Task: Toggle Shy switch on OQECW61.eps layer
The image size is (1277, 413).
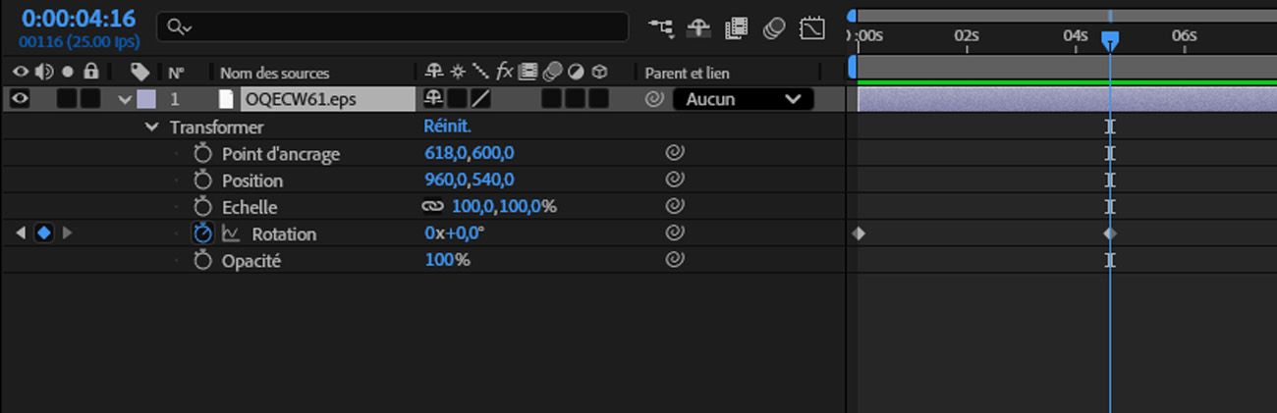Action: click(x=433, y=99)
